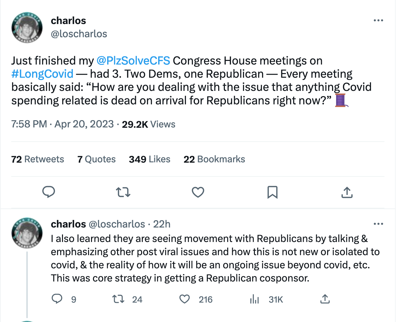View analytics of the 31K views reply
Image resolution: width=397 pixels, height=322 pixels.
pos(255,299)
